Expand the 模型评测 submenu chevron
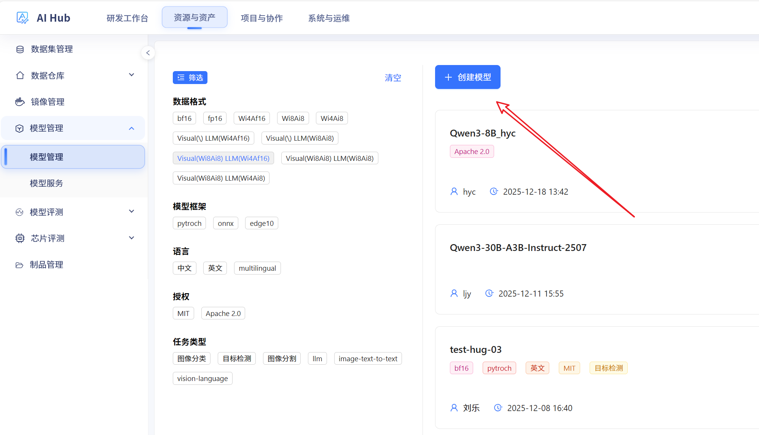The width and height of the screenshot is (759, 435). click(x=132, y=211)
